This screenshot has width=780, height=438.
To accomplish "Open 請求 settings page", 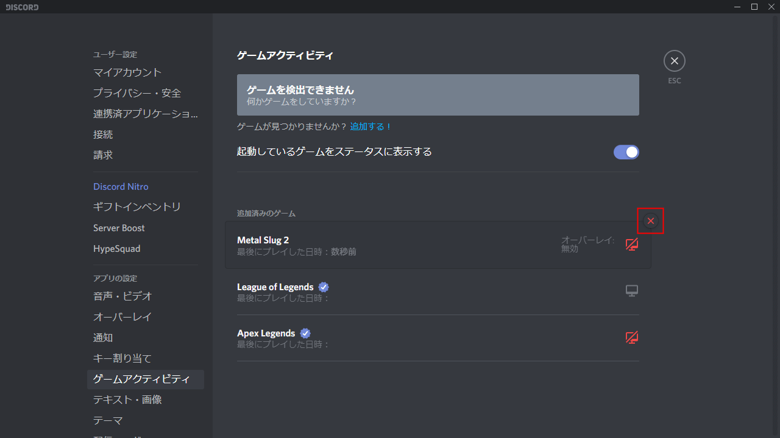I will tap(145, 155).
